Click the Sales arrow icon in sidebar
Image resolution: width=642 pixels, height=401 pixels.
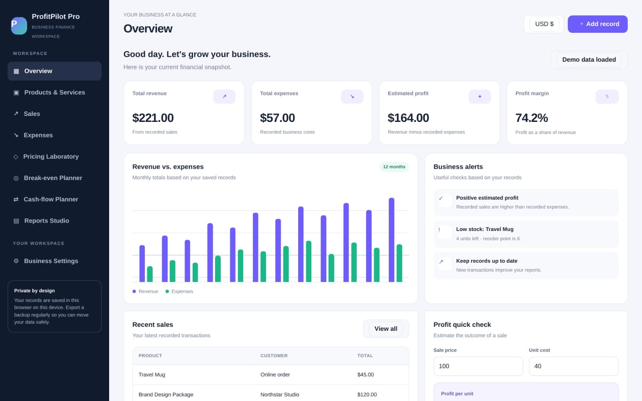(16, 114)
